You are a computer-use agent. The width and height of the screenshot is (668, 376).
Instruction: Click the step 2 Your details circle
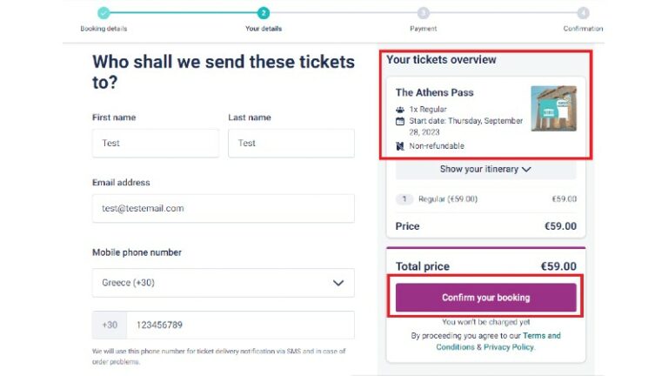coord(264,12)
